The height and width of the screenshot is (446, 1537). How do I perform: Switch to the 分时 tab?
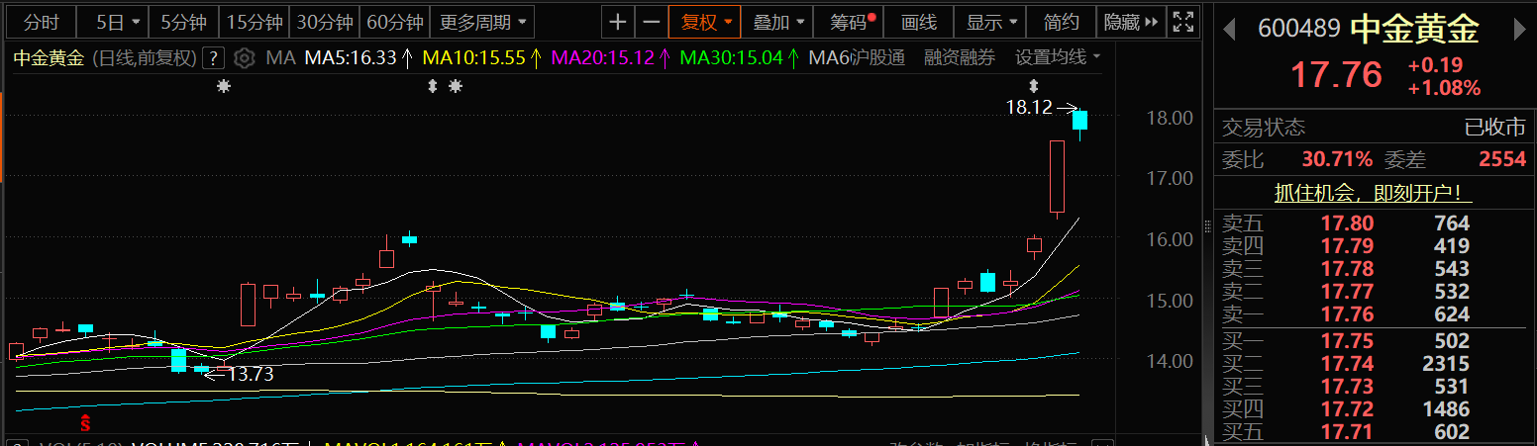tap(41, 22)
